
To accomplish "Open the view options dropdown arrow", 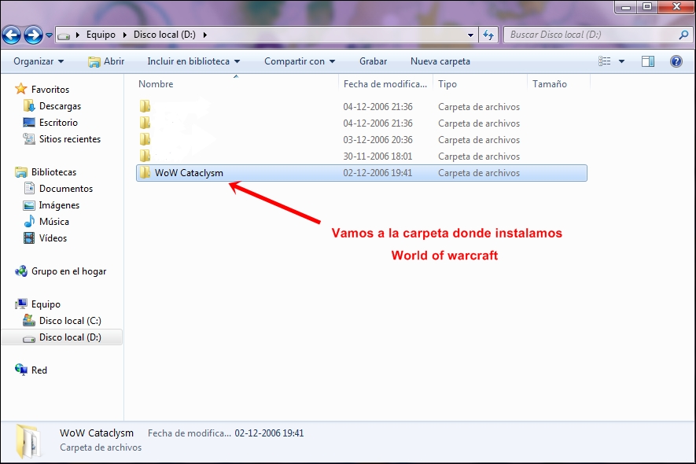I will (621, 61).
